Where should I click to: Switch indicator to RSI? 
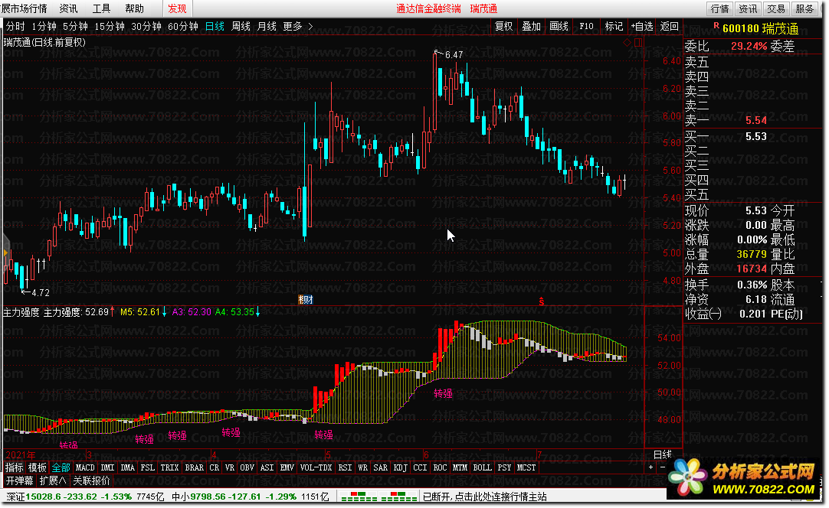346,467
